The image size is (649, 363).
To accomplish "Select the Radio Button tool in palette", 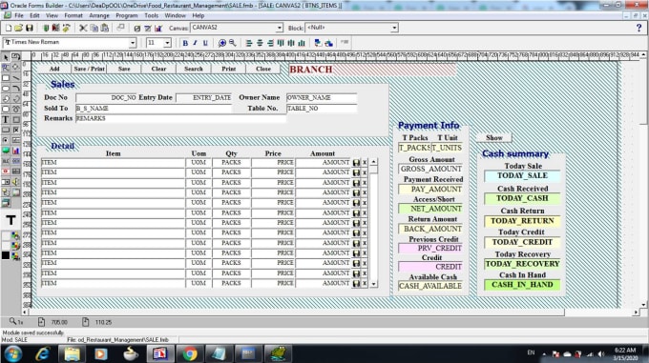I will (x=6, y=141).
